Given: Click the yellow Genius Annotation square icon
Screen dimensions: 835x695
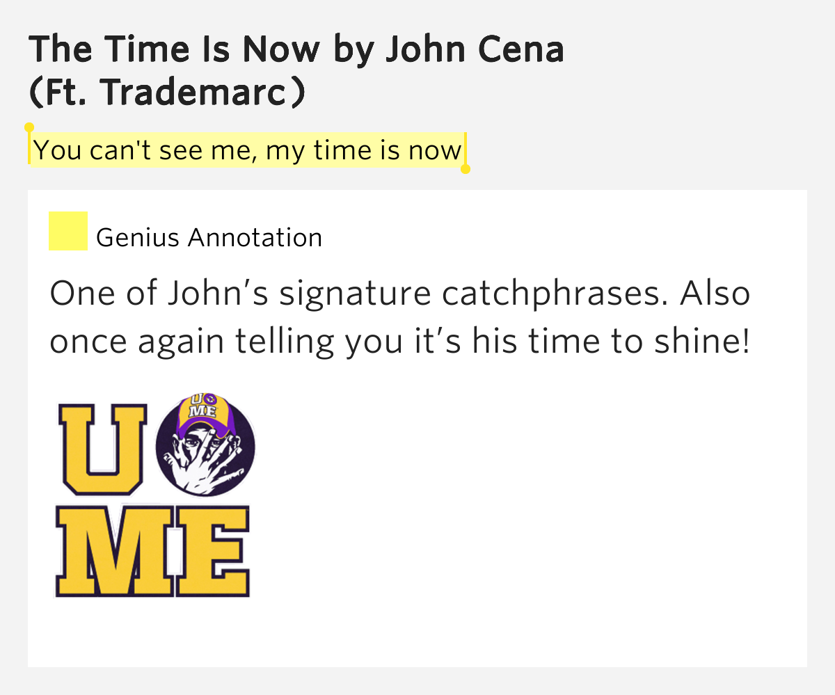Looking at the screenshot, I should click(x=67, y=231).
